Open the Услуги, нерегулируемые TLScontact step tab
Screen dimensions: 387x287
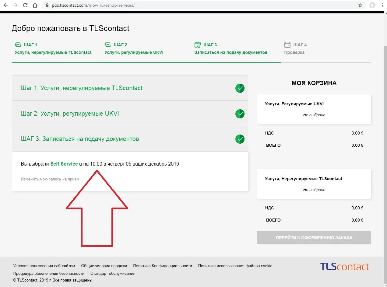53,49
